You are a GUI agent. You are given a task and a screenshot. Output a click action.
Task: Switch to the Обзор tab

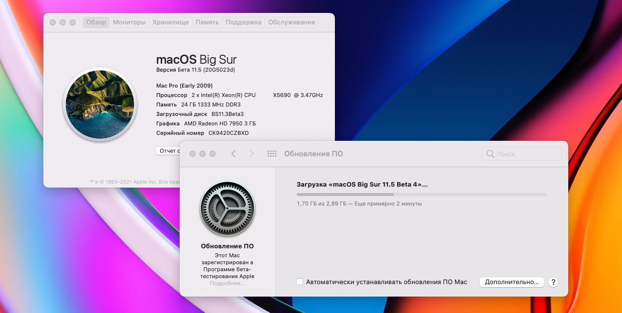coord(96,22)
